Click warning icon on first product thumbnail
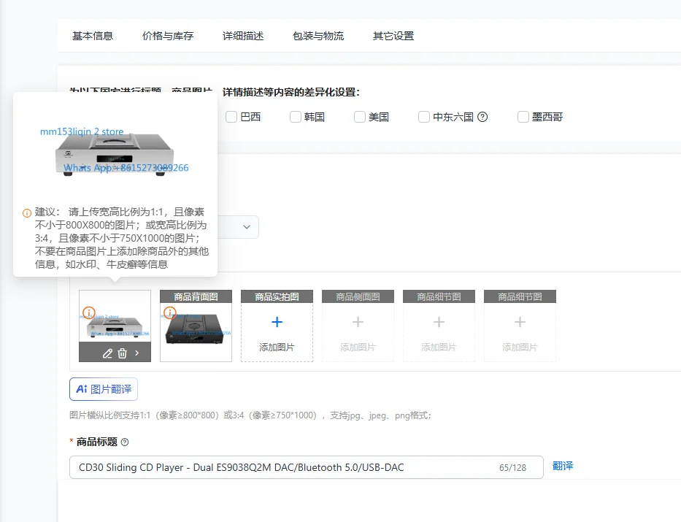 88,312
